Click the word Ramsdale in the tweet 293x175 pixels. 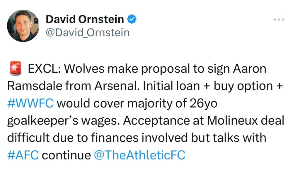click(x=34, y=86)
